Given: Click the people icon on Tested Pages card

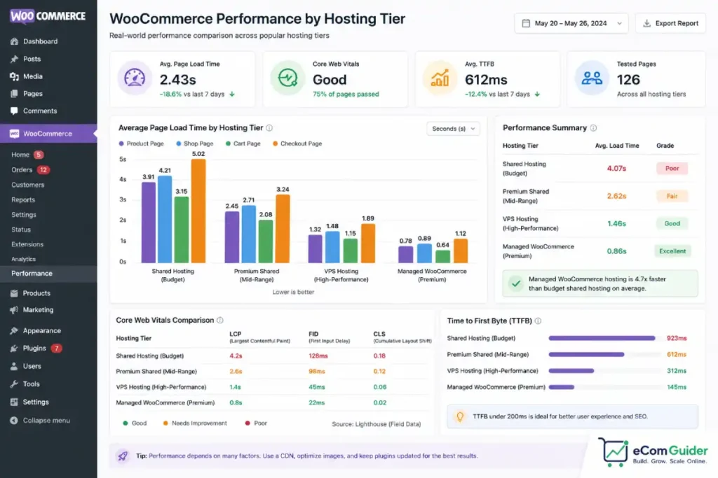Looking at the screenshot, I should pyautogui.click(x=592, y=78).
